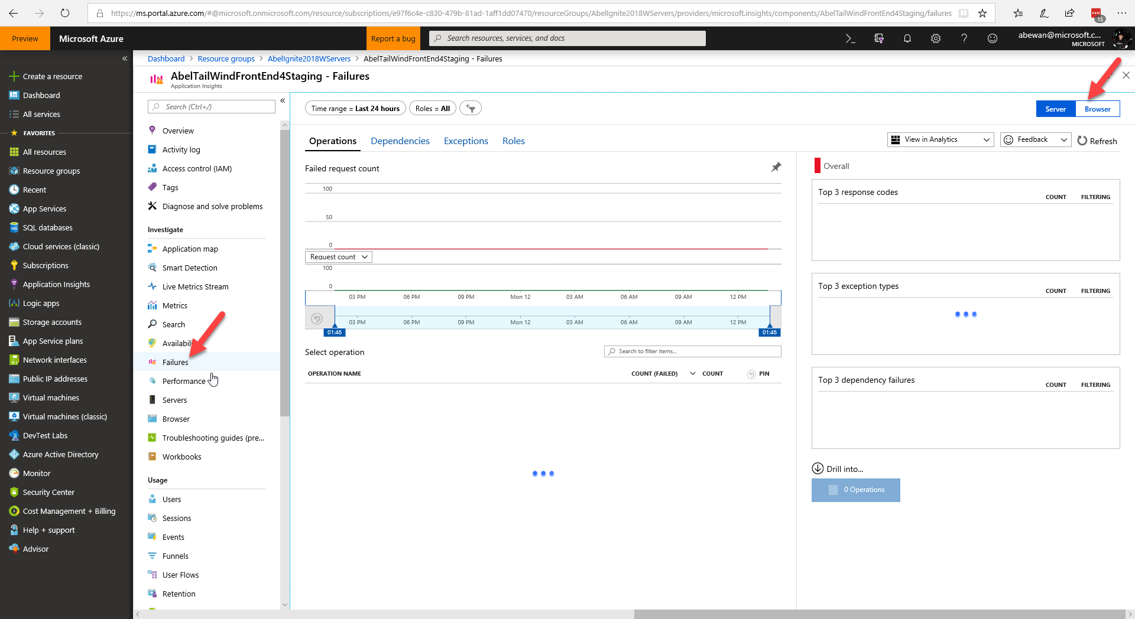Open Live Metrics Stream

[x=195, y=286]
